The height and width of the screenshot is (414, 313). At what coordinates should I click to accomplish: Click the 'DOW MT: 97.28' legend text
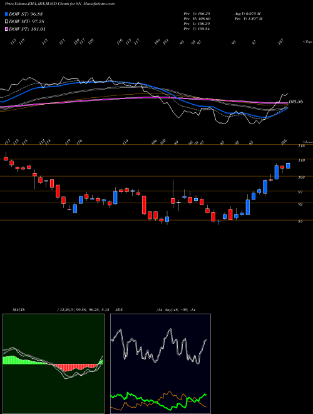(x=26, y=22)
